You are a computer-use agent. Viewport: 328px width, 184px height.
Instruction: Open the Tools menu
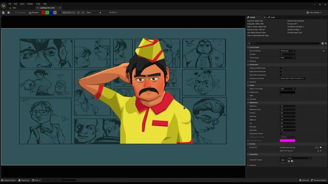(38, 4)
